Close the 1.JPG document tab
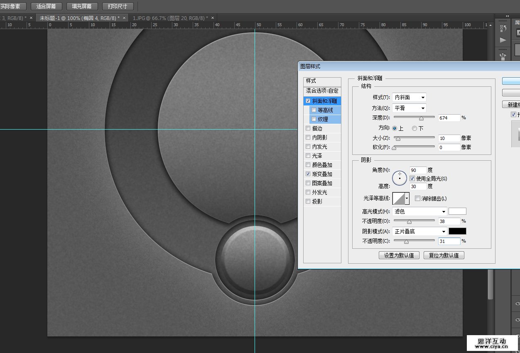This screenshot has width=520, height=353. click(x=213, y=18)
